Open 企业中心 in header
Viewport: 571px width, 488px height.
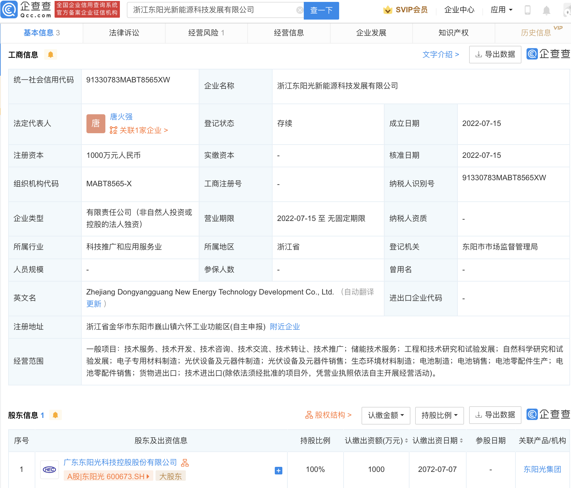(459, 10)
